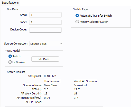
Task: Click into the Area input field
Action: (45, 15)
